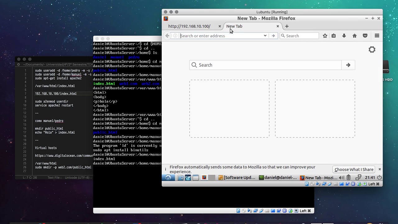Click the Firefox back arrow button
Screen dimensions: 398x224
pyautogui.click(x=167, y=36)
